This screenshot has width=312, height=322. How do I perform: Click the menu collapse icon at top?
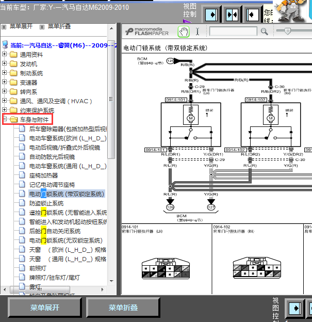click(x=42, y=27)
